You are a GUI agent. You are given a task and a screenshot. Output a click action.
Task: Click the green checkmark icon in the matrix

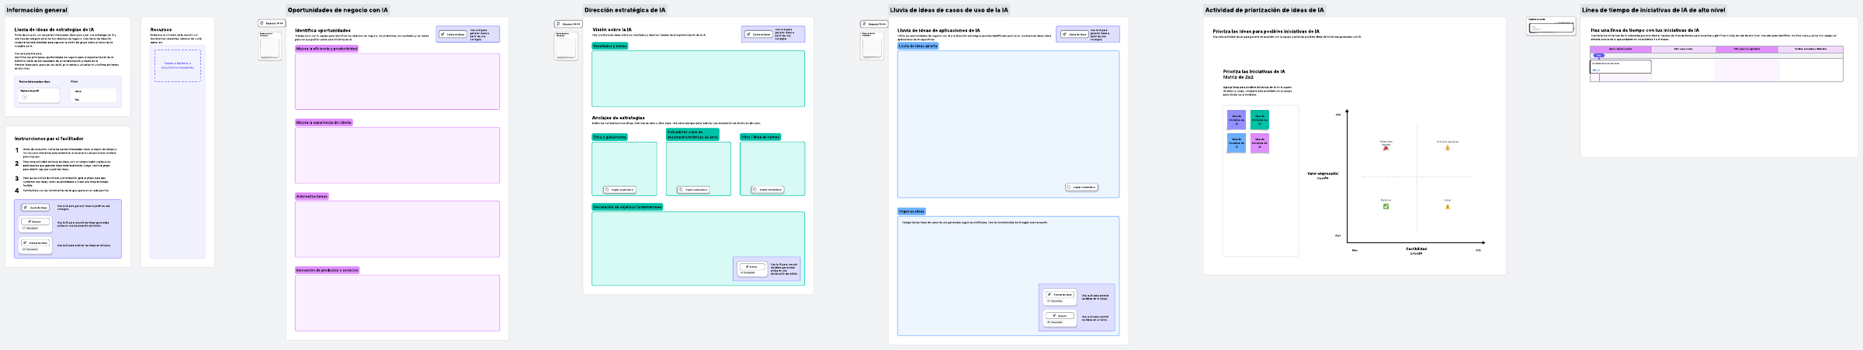1386,207
